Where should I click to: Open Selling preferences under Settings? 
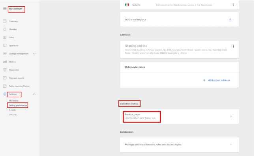point(18,105)
